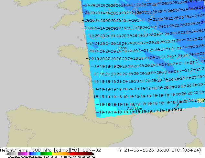This screenshot has width=205, height=158.
Task: Click the 54 value on legend scale
Action: [93, 157]
